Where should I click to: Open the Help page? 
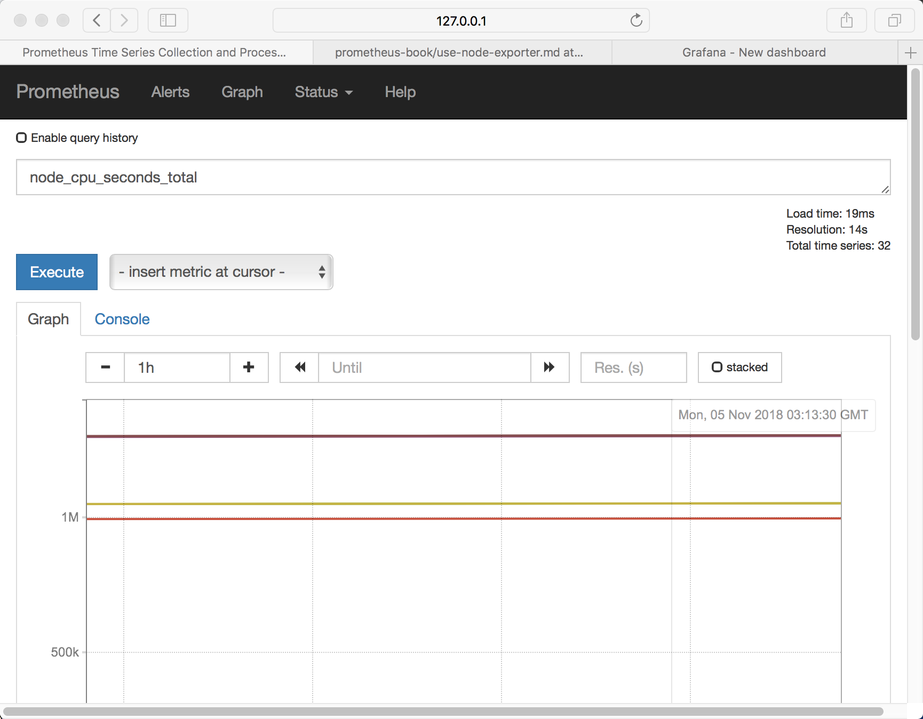400,92
